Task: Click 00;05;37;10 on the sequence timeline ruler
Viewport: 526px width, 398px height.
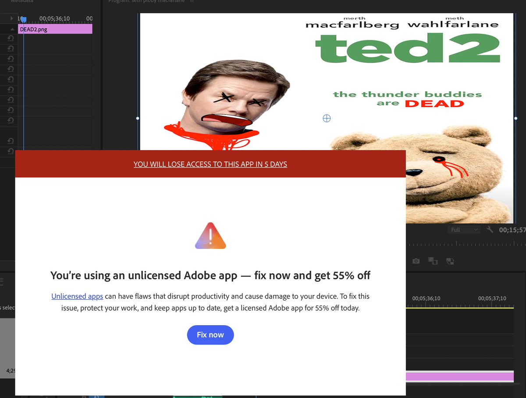Action: (x=492, y=298)
